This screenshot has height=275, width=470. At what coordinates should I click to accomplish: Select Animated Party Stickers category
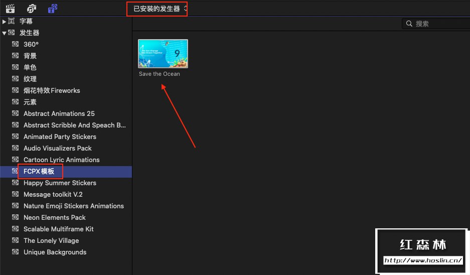click(66, 137)
